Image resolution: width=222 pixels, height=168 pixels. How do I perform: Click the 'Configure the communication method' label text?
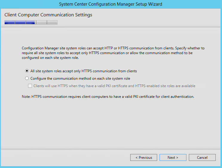[x=80, y=78]
